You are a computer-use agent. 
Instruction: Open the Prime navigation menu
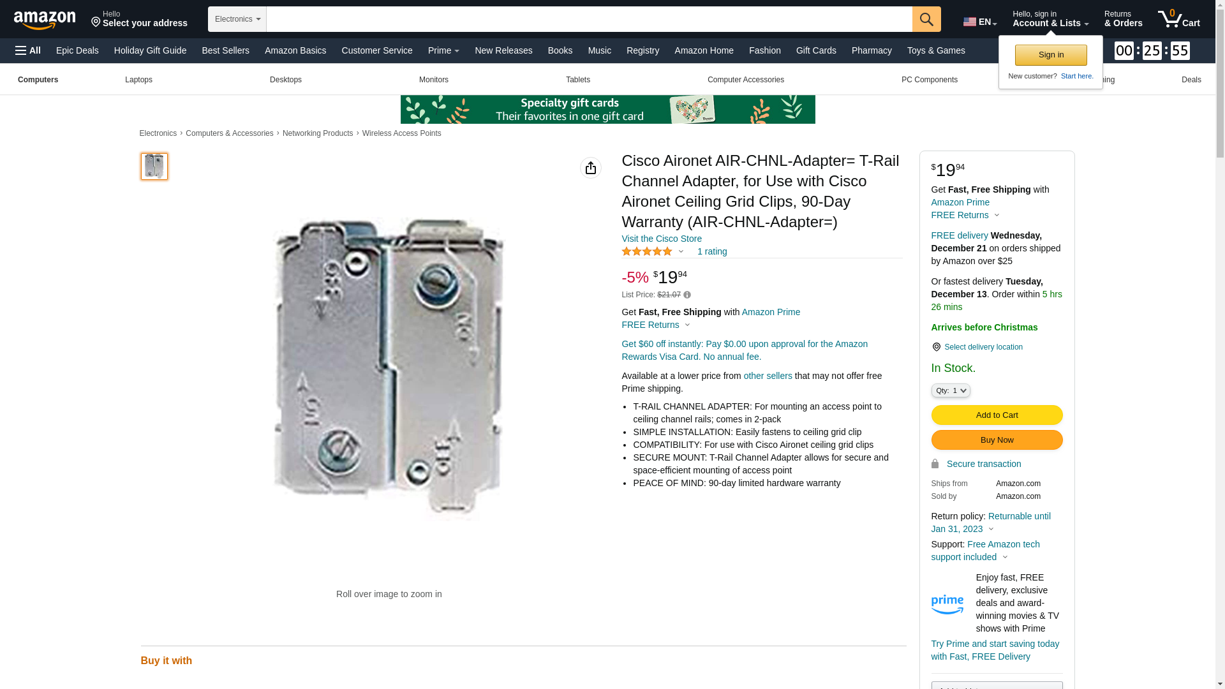443,50
